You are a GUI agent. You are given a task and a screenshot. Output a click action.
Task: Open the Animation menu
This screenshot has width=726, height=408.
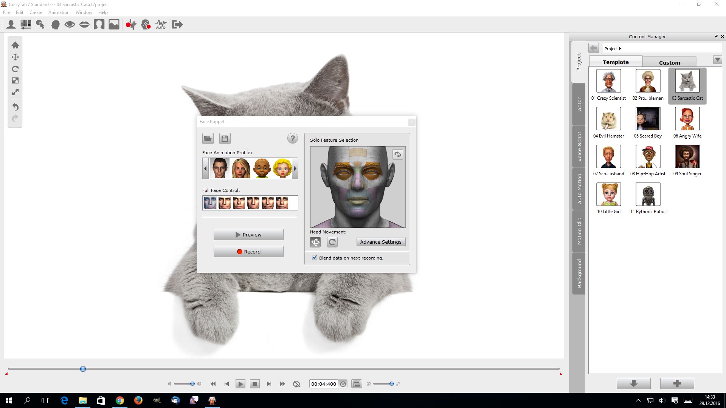59,12
